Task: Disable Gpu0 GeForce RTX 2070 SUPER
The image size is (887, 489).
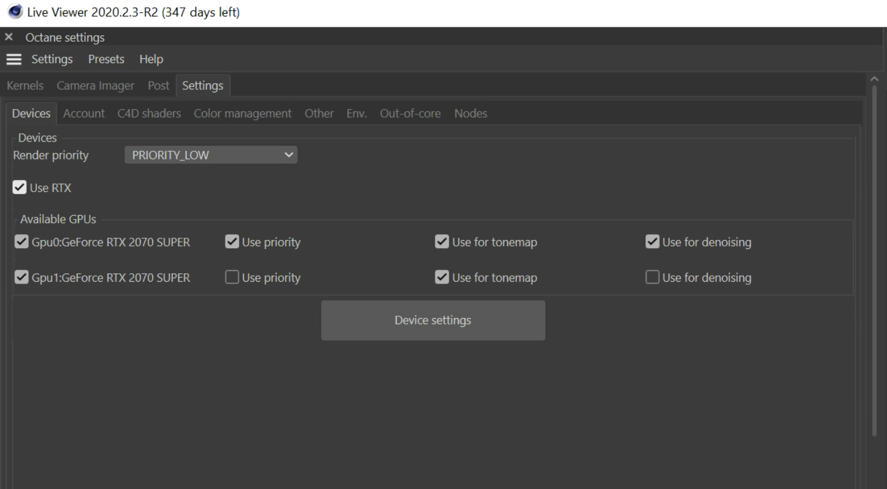Action: coord(21,242)
